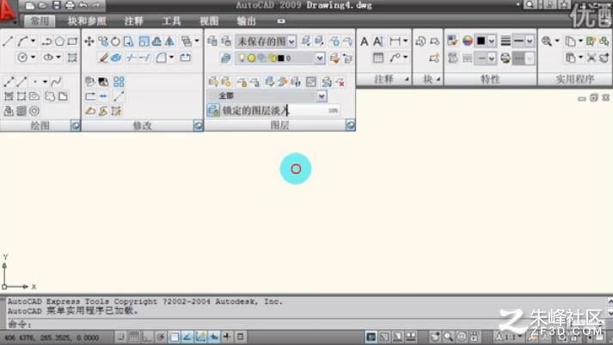Click the Undo arrow in quick access toolbar
613x345 pixels.
click(83, 5)
